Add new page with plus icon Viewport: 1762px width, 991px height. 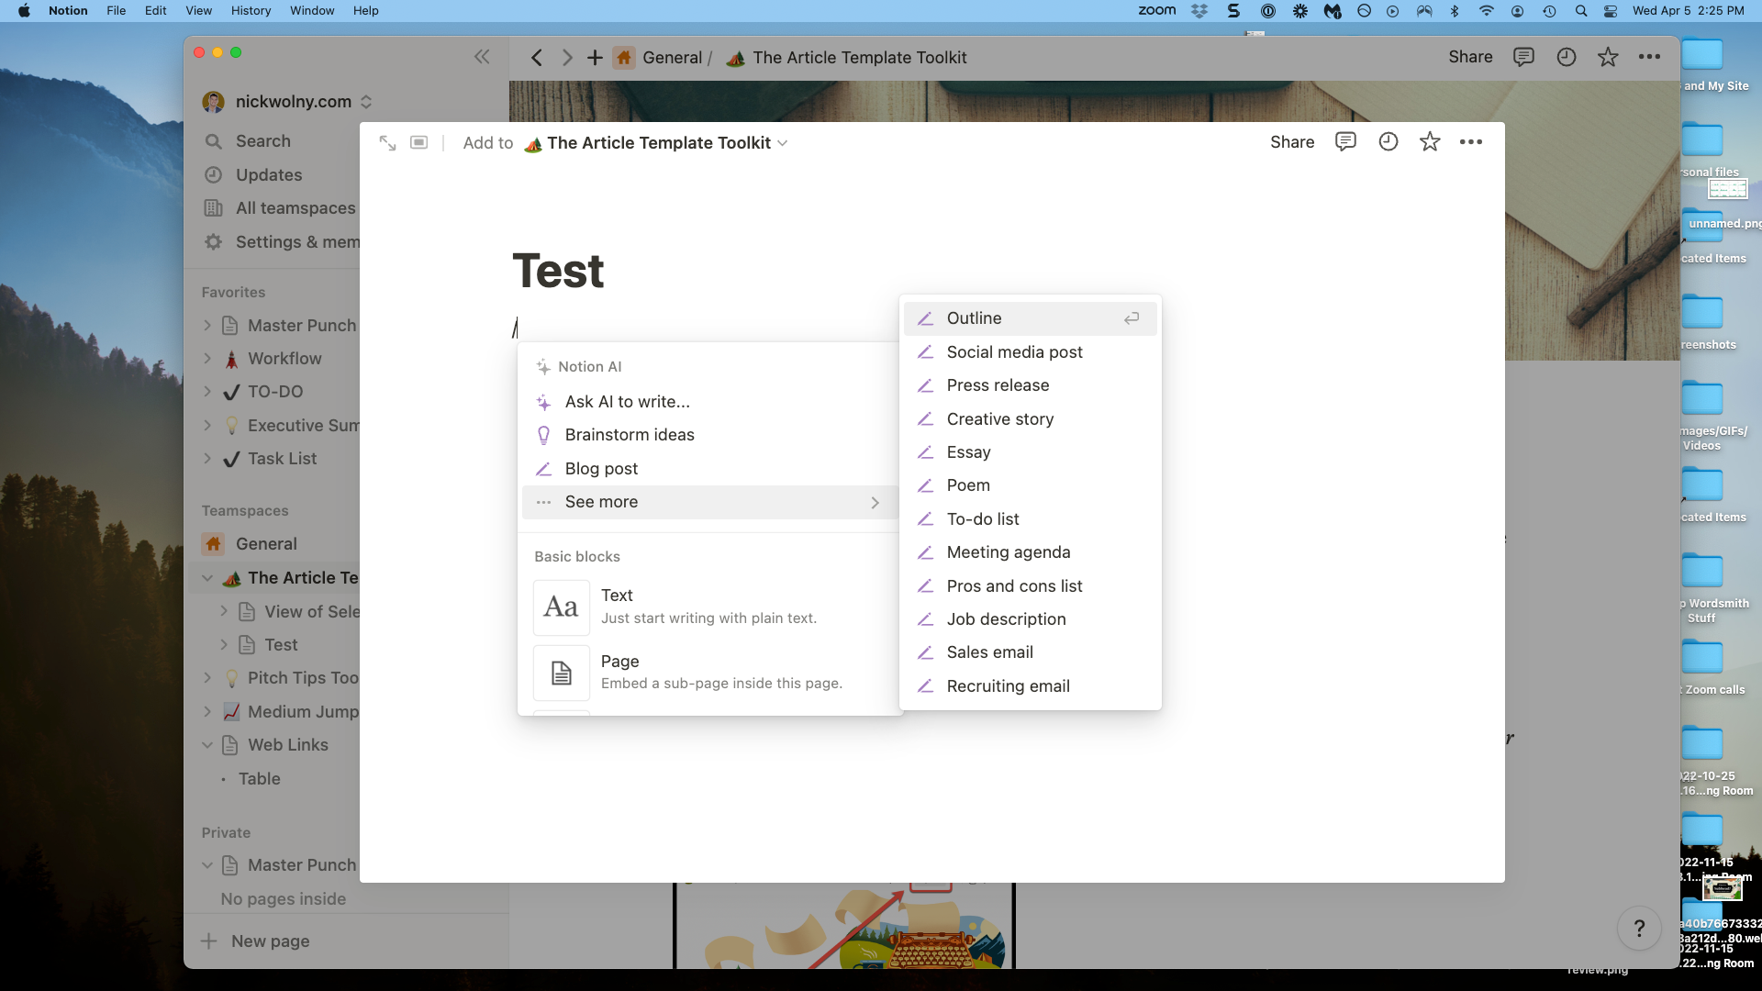[595, 57]
